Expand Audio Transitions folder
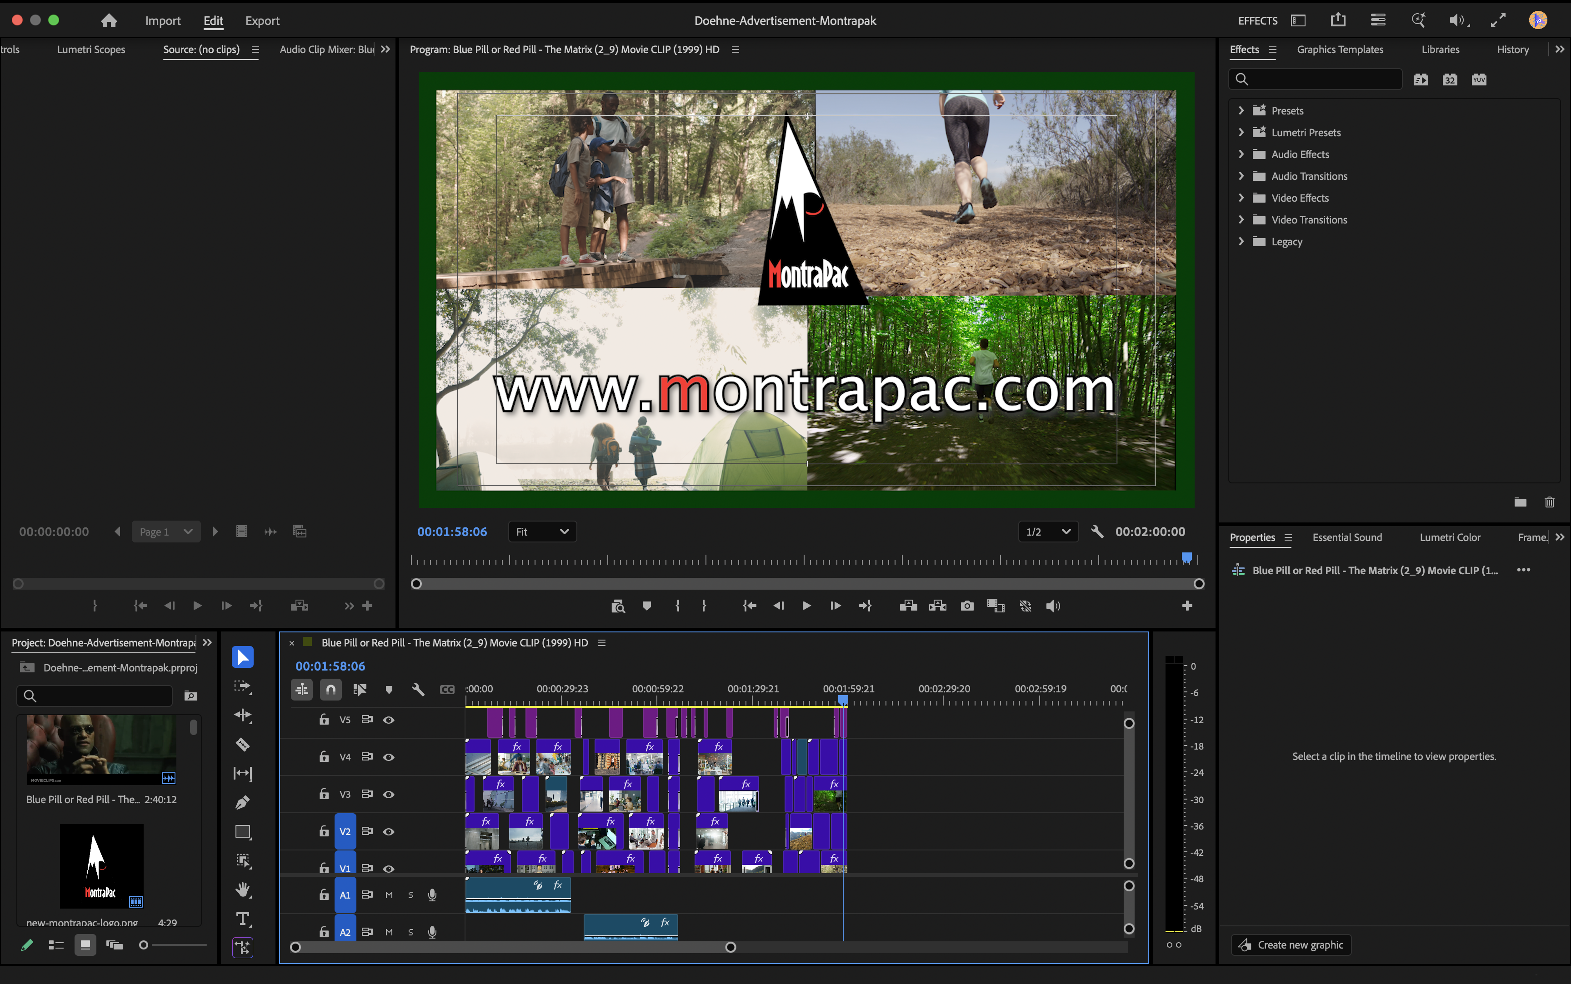This screenshot has width=1571, height=984. pos(1241,176)
